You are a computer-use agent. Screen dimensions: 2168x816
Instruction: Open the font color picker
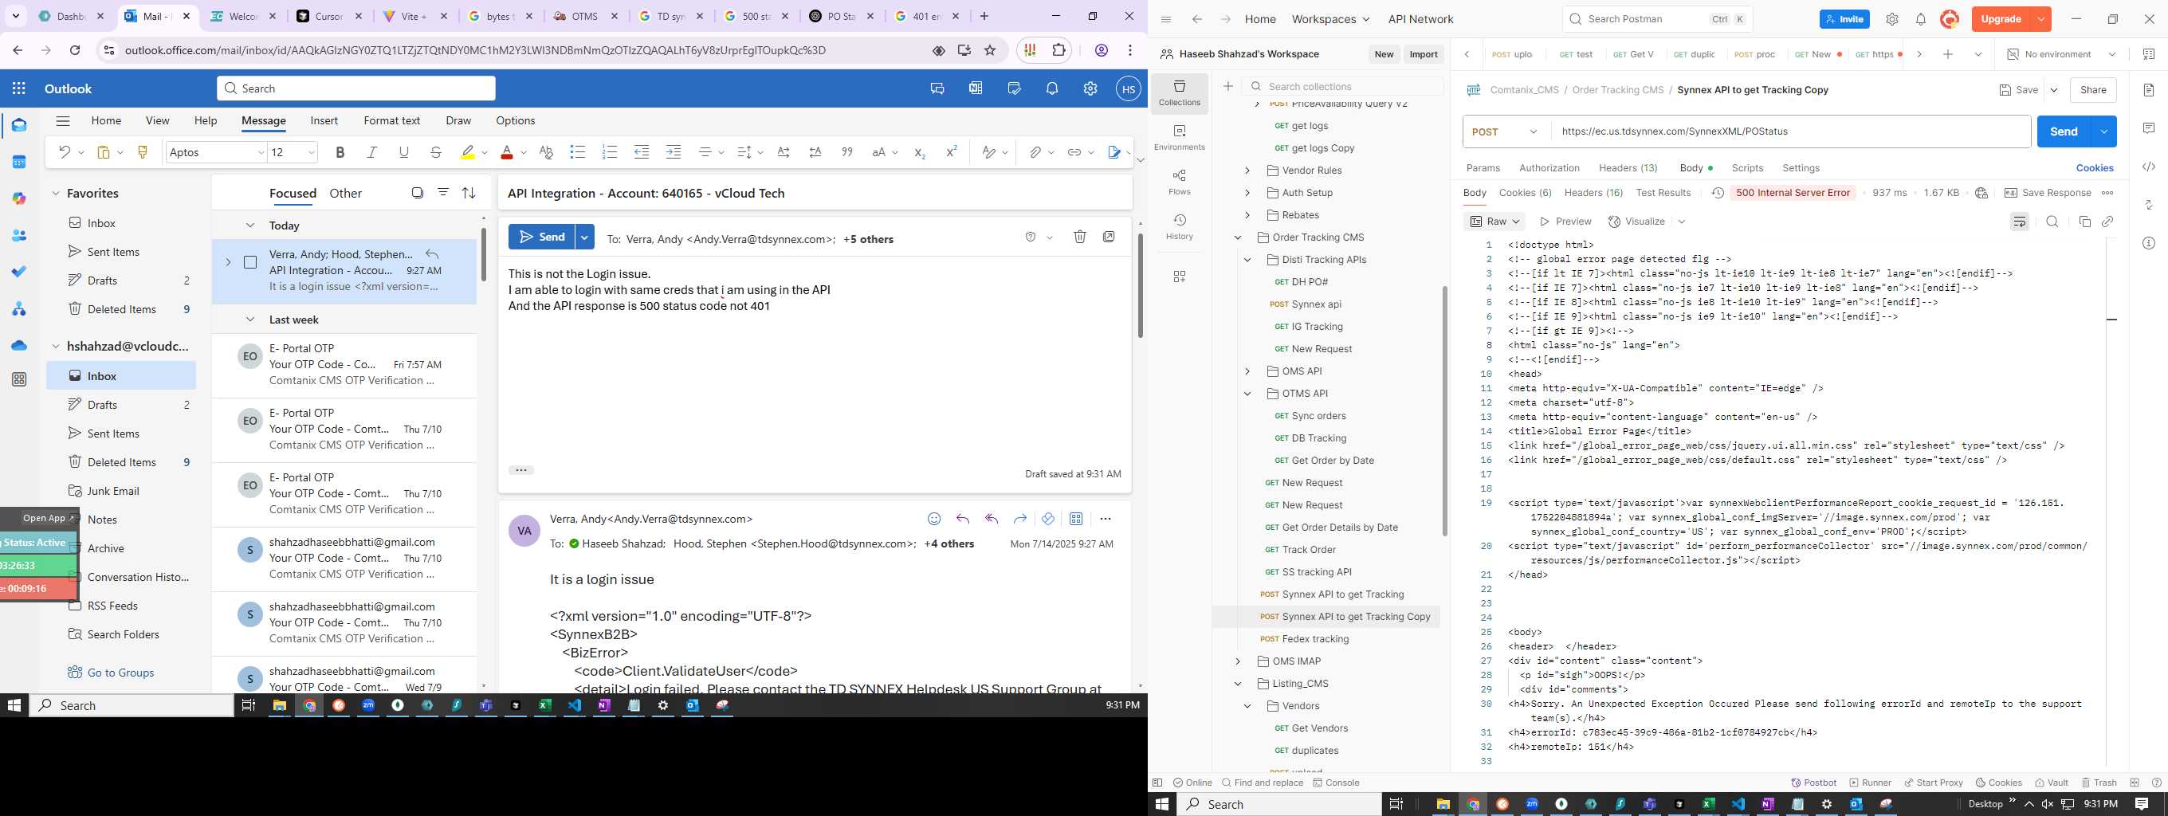[523, 152]
